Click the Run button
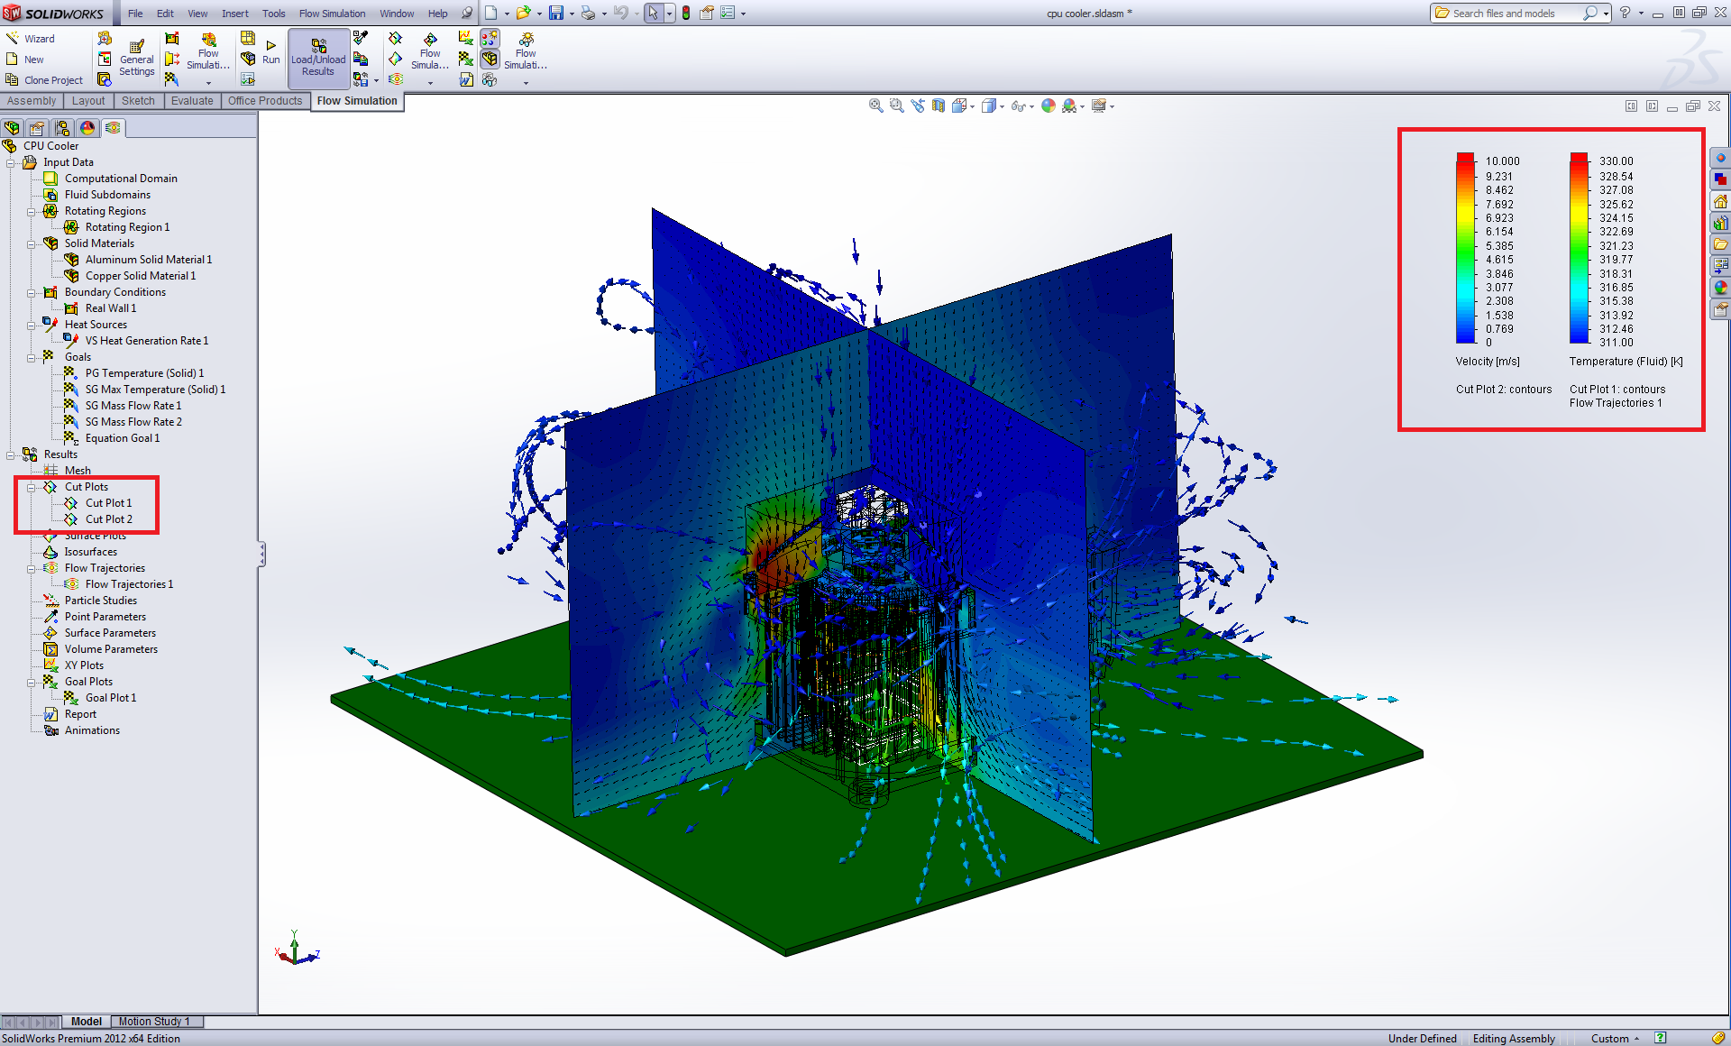Viewport: 1731px width, 1046px height. point(270,51)
